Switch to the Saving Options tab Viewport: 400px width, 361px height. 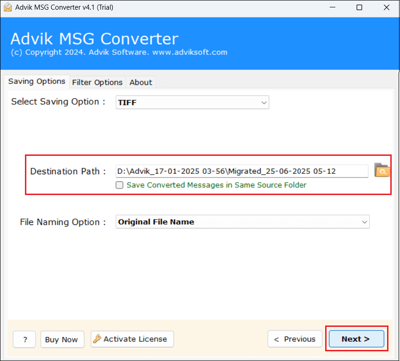pos(37,82)
